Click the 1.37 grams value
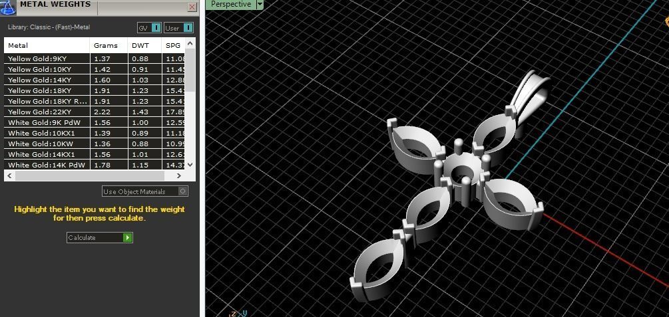 coord(102,58)
